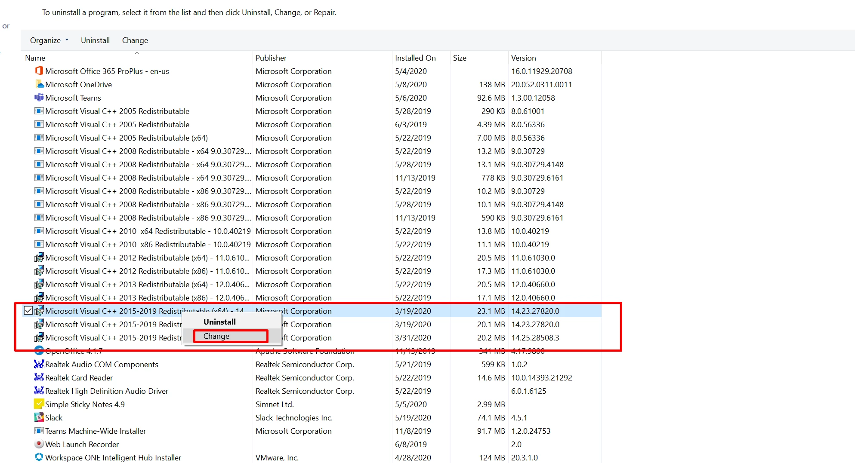
Task: Click the 3/31/2020 install date cell
Action: click(413, 337)
